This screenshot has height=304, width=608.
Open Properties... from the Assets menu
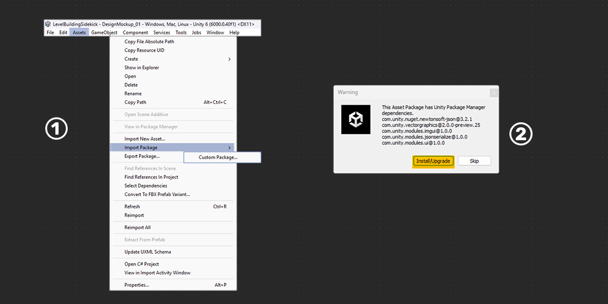[173, 285]
